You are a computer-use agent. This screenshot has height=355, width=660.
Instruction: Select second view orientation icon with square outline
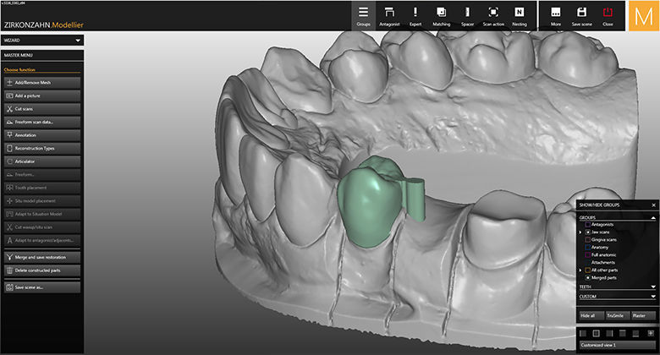coord(596,334)
